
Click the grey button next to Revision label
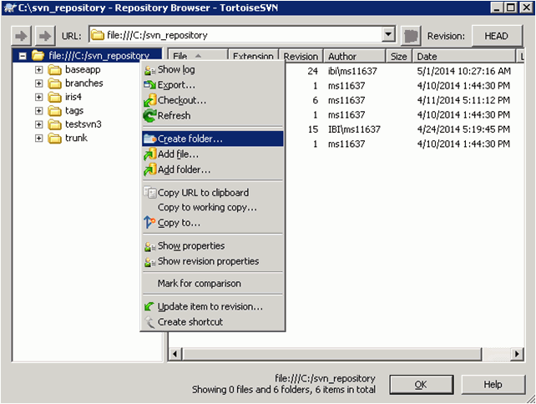[x=411, y=36]
